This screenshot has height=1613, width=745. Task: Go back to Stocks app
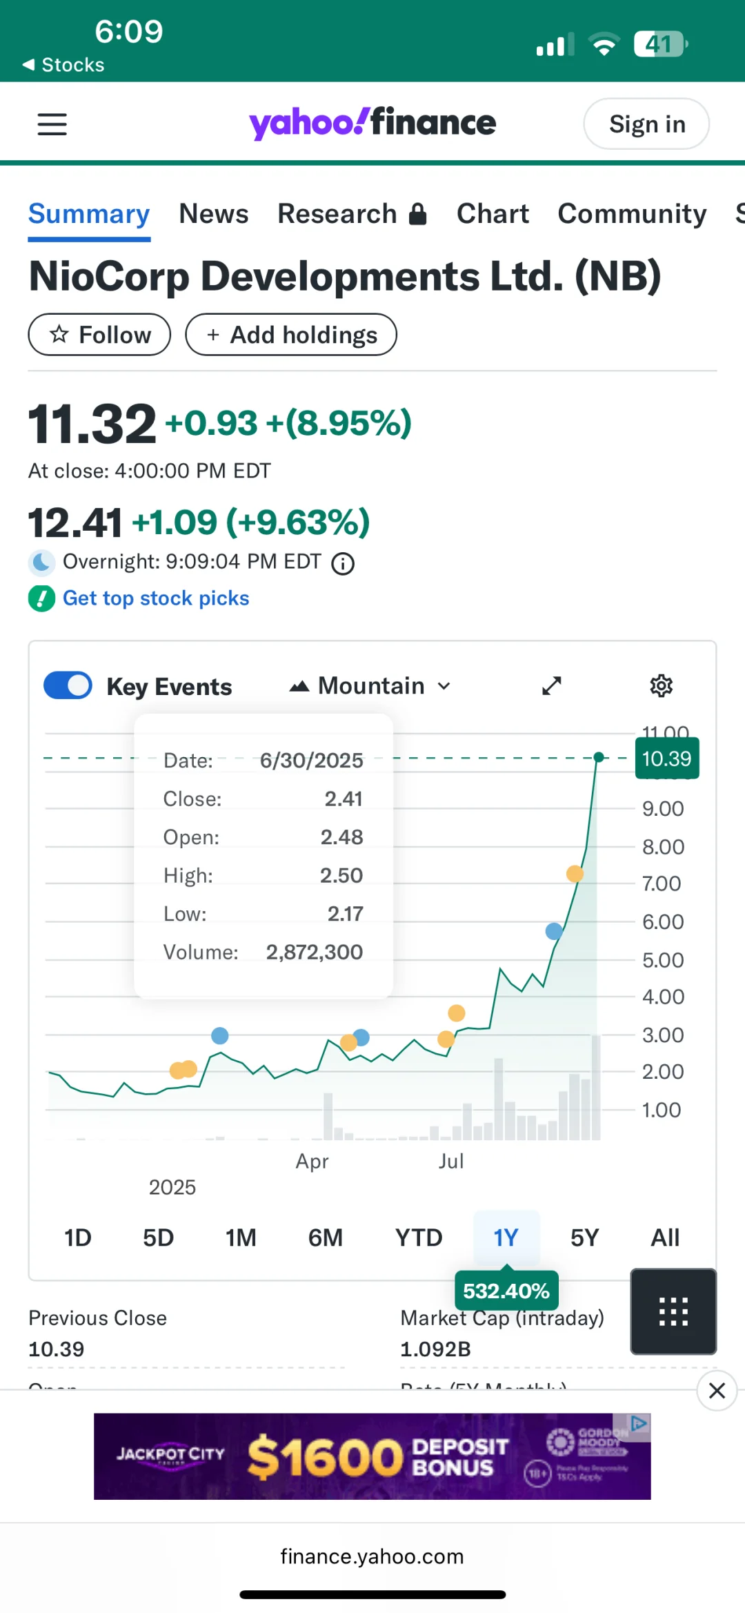63,65
